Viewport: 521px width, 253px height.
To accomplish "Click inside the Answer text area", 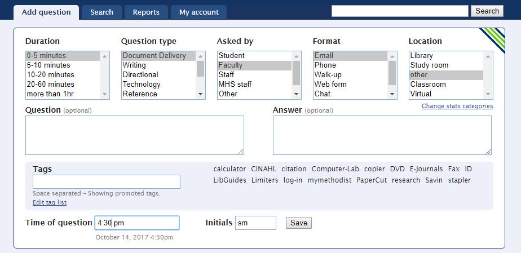I will (x=382, y=135).
